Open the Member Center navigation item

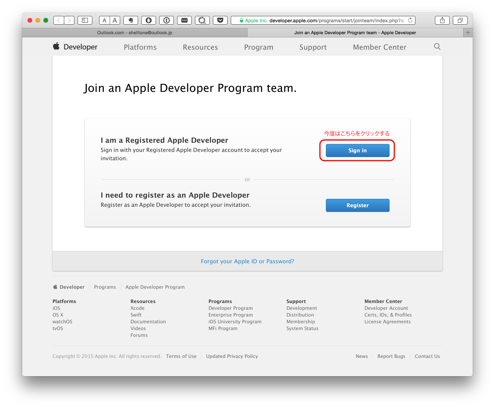click(x=380, y=47)
